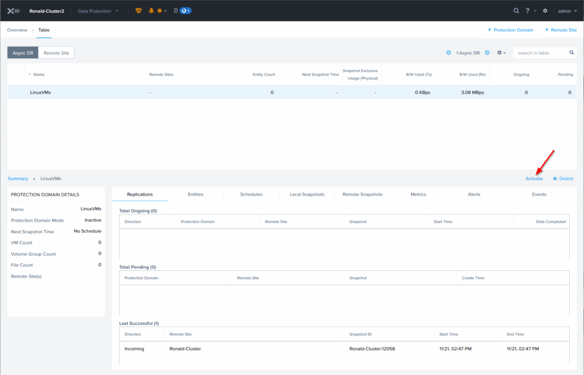Click the search magnifier in top bar
This screenshot has height=375, width=584.
point(516,10)
